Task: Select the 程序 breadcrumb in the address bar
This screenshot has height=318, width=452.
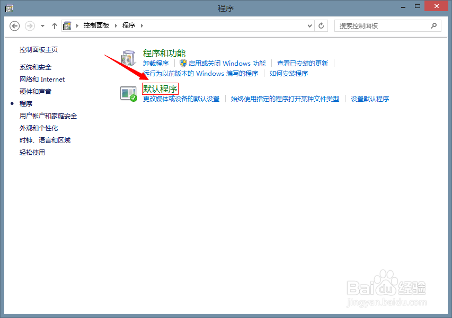Action: 129,25
